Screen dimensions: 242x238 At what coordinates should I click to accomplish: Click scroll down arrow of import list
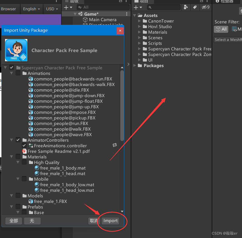(x=122, y=211)
